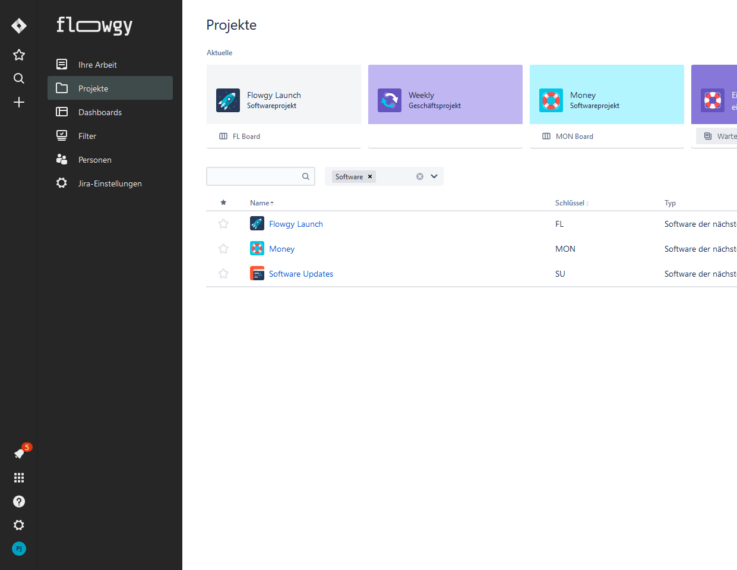
Task: Open starred items from the star sidebar icon
Action: 19,55
